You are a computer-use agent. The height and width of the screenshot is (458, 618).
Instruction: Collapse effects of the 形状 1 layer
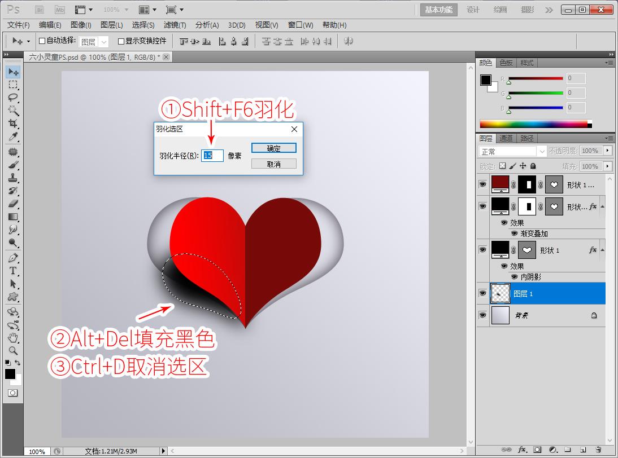[x=602, y=250]
